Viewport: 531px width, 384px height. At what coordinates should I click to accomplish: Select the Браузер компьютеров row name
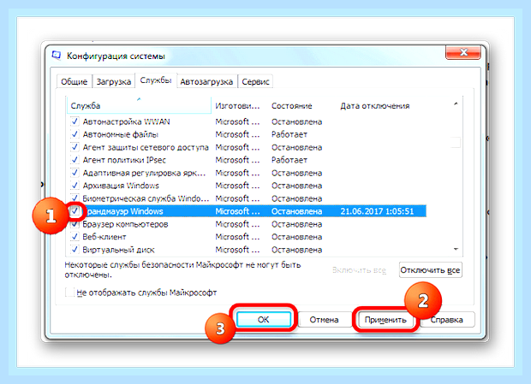click(125, 224)
